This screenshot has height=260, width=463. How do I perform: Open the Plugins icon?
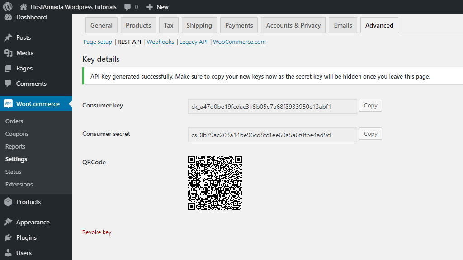tap(9, 237)
